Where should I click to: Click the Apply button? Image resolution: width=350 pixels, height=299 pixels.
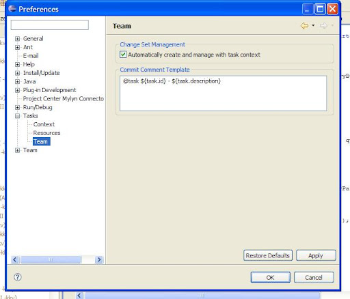click(x=316, y=255)
